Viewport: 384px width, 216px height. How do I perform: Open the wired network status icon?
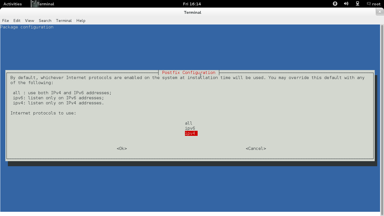(358, 4)
